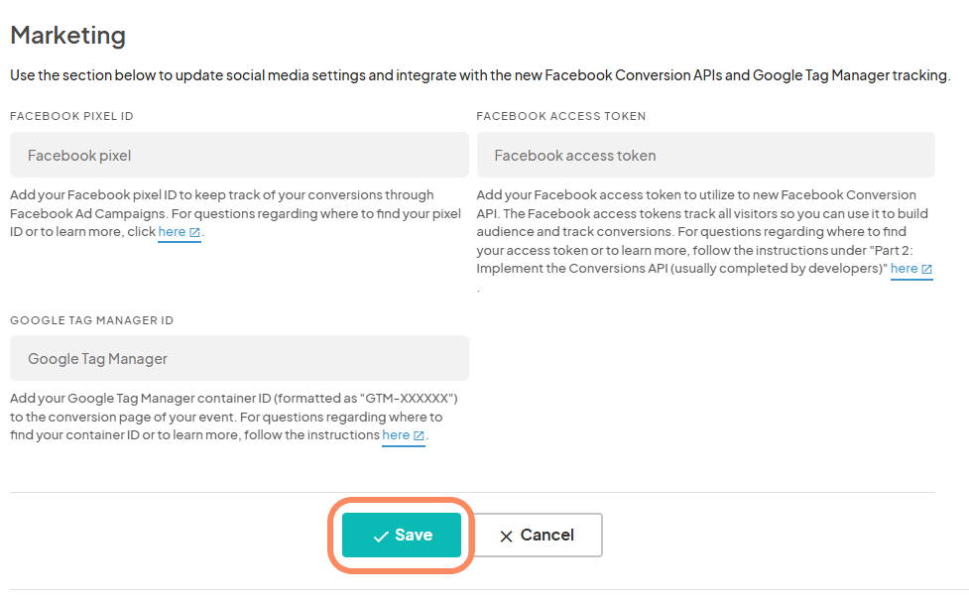
Task: Cancel the marketing changes
Action: [x=537, y=536]
